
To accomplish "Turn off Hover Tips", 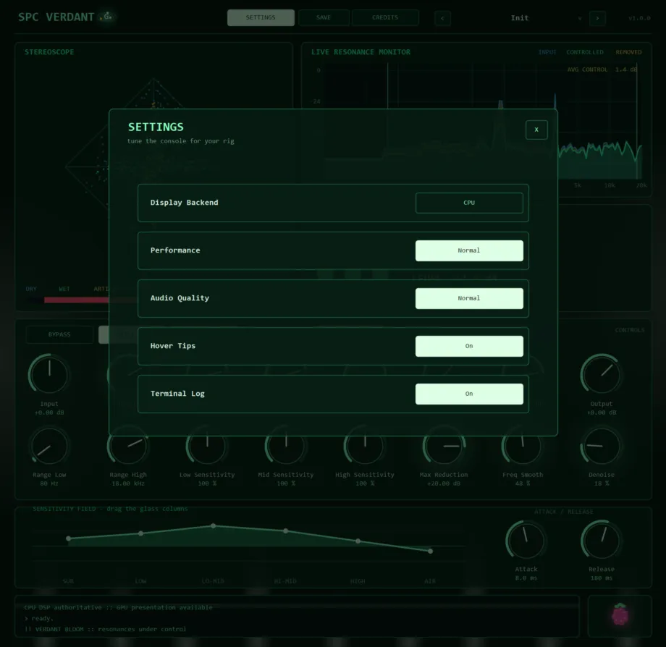I will pos(469,346).
